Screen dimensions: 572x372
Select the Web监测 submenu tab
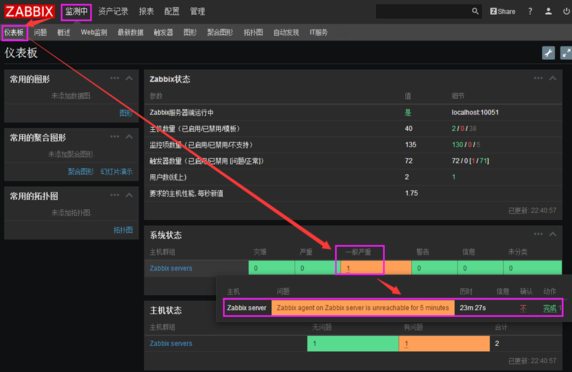coord(94,32)
